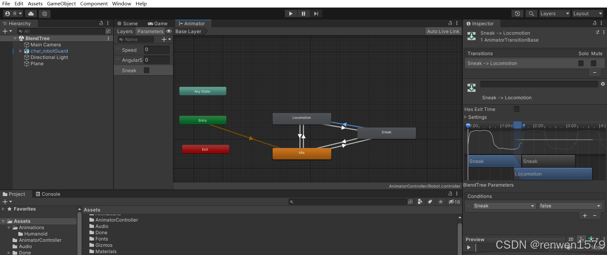Pause the game playback
The width and height of the screenshot is (607, 255).
point(303,14)
